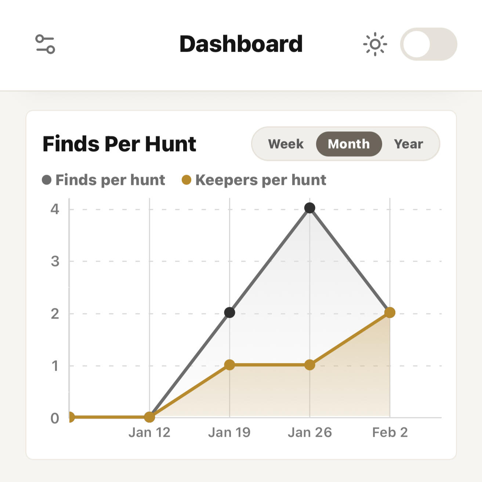Screen dimensions: 482x482
Task: Click the data point at Jan 12
Action: coord(149,417)
